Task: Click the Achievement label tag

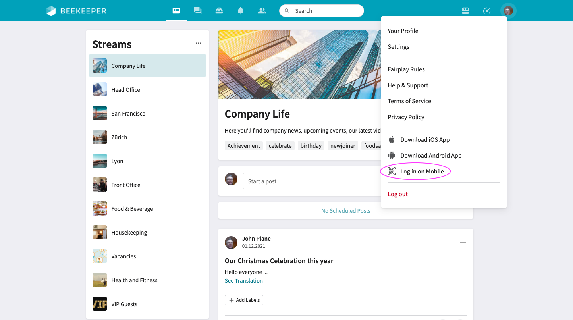Action: (244, 146)
